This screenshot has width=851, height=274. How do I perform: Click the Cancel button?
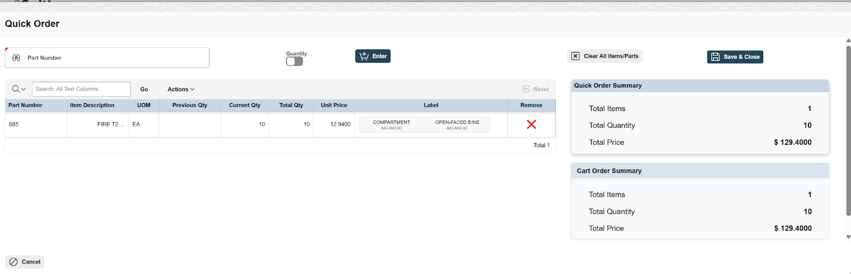24,262
